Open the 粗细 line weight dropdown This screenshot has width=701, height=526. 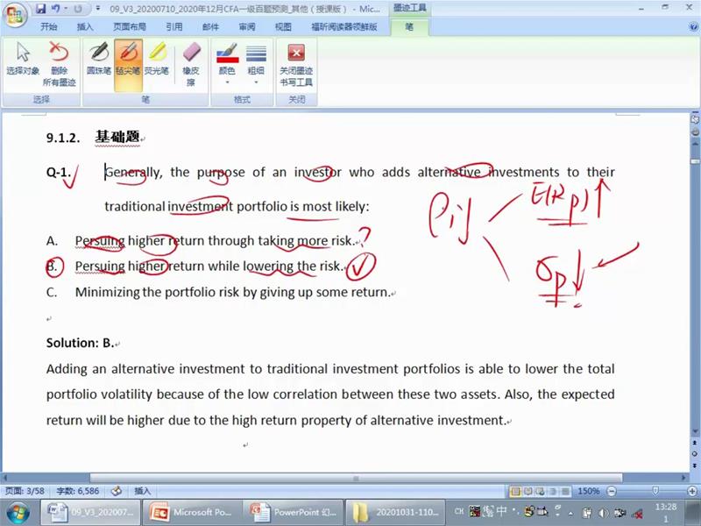tap(256, 63)
